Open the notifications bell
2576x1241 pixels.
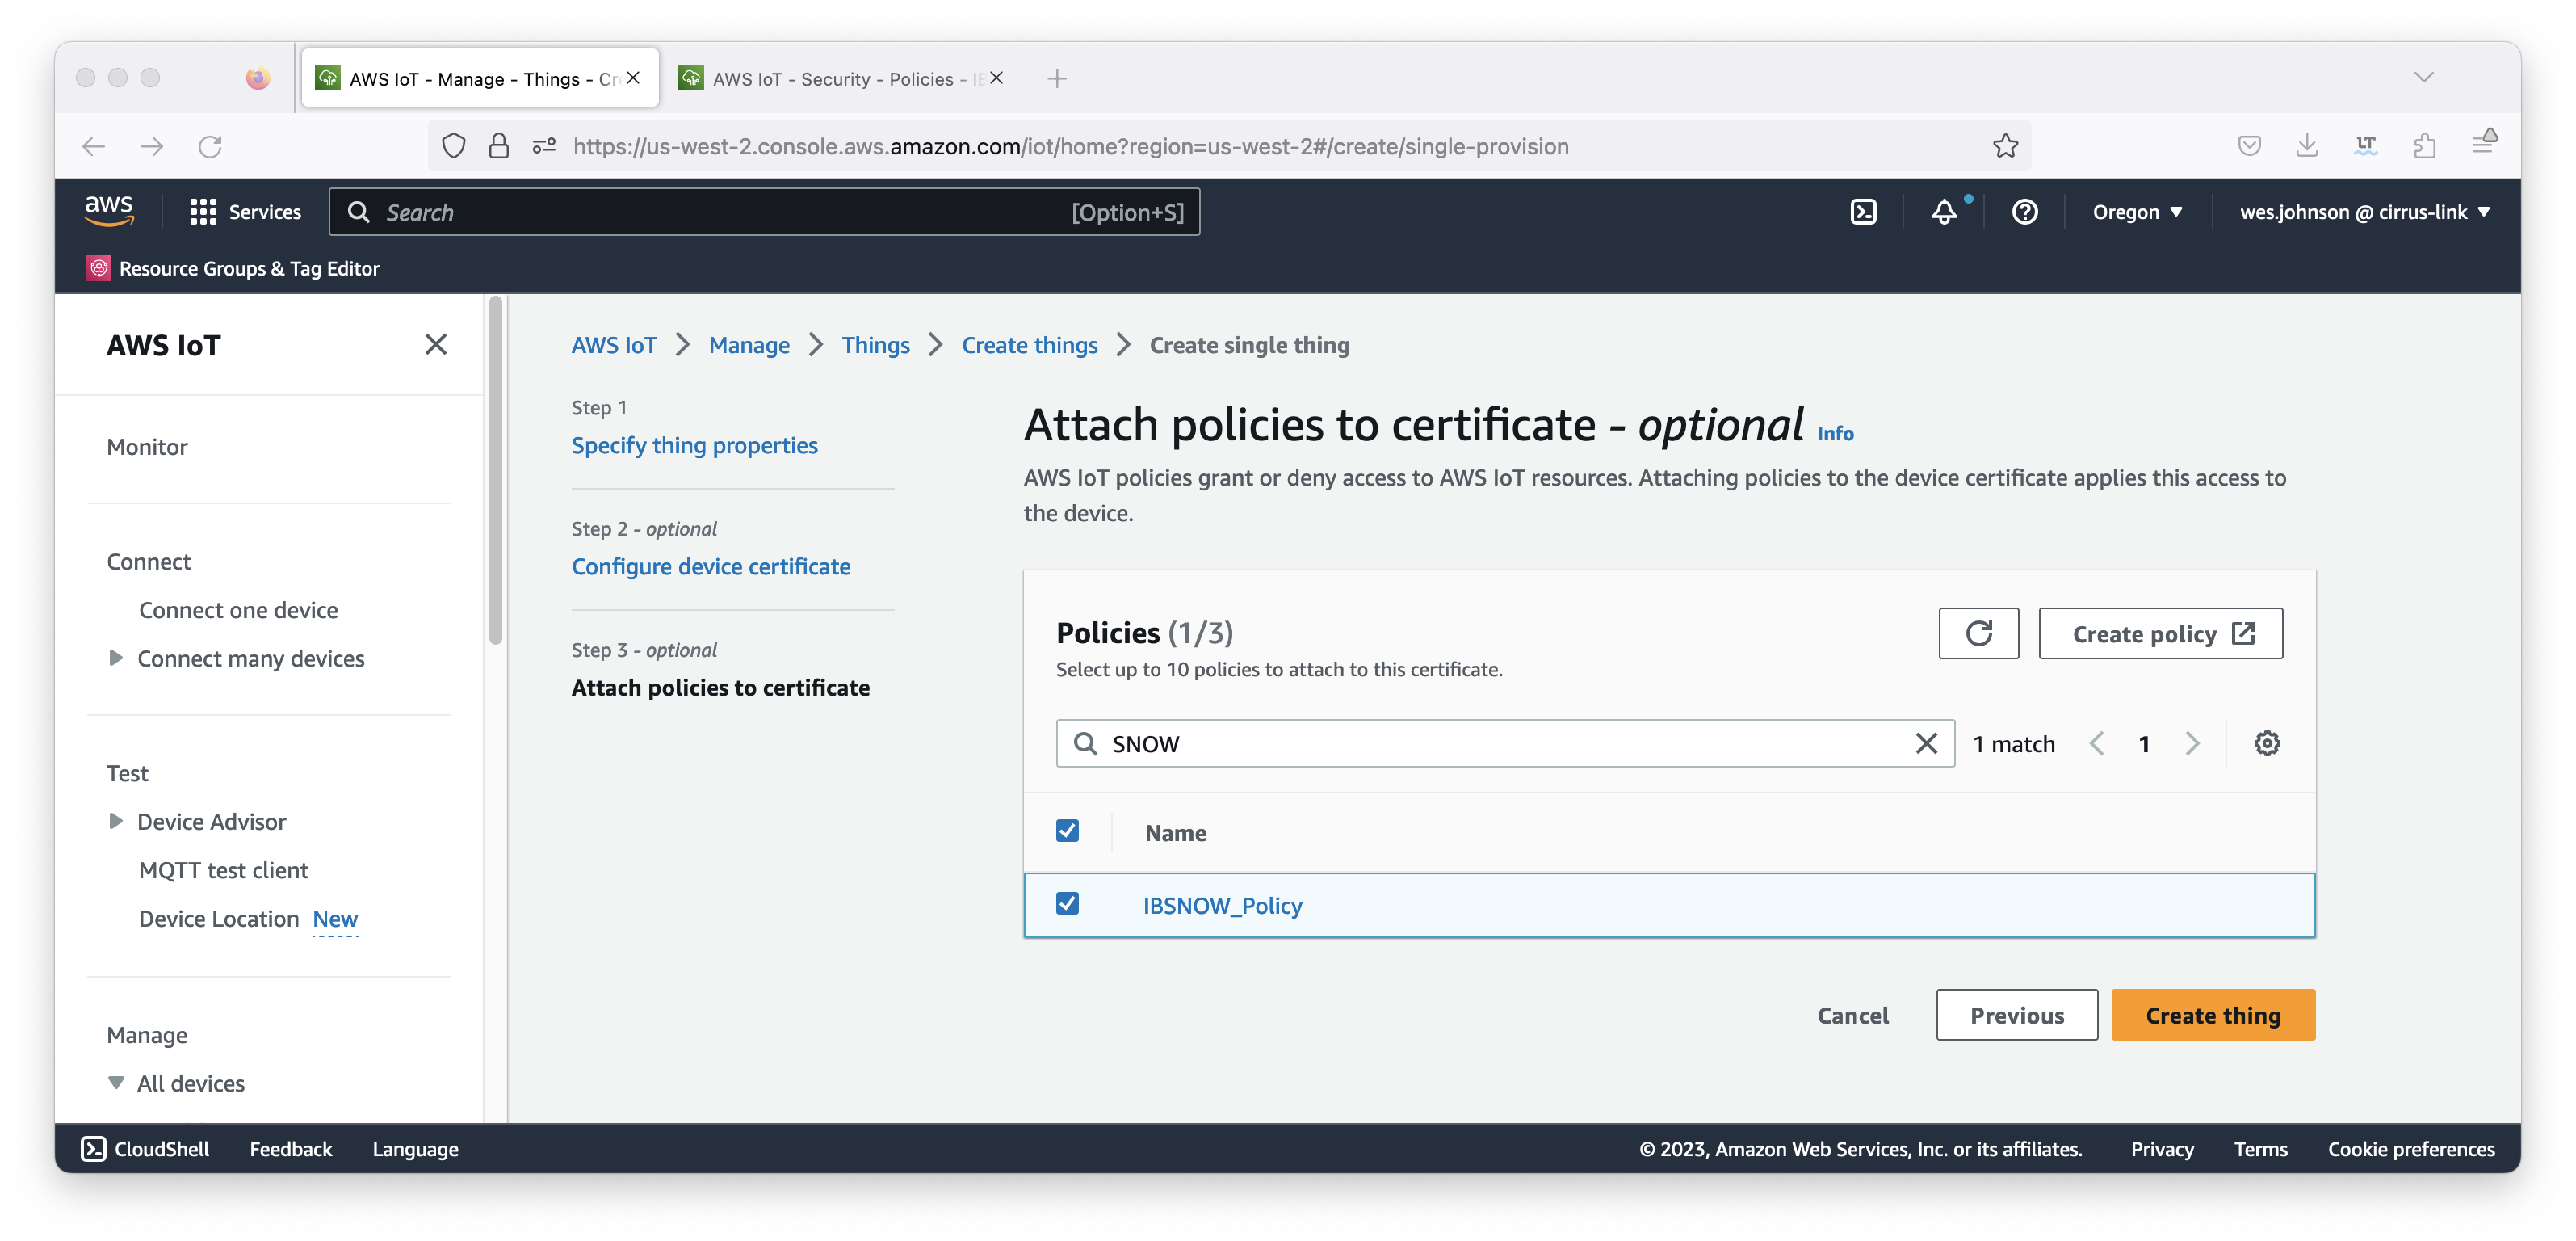point(1943,211)
